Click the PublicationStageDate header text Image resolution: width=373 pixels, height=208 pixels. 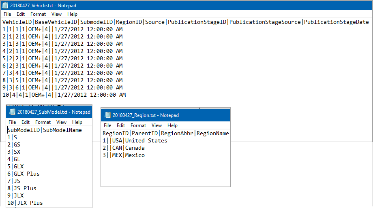tap(337, 22)
